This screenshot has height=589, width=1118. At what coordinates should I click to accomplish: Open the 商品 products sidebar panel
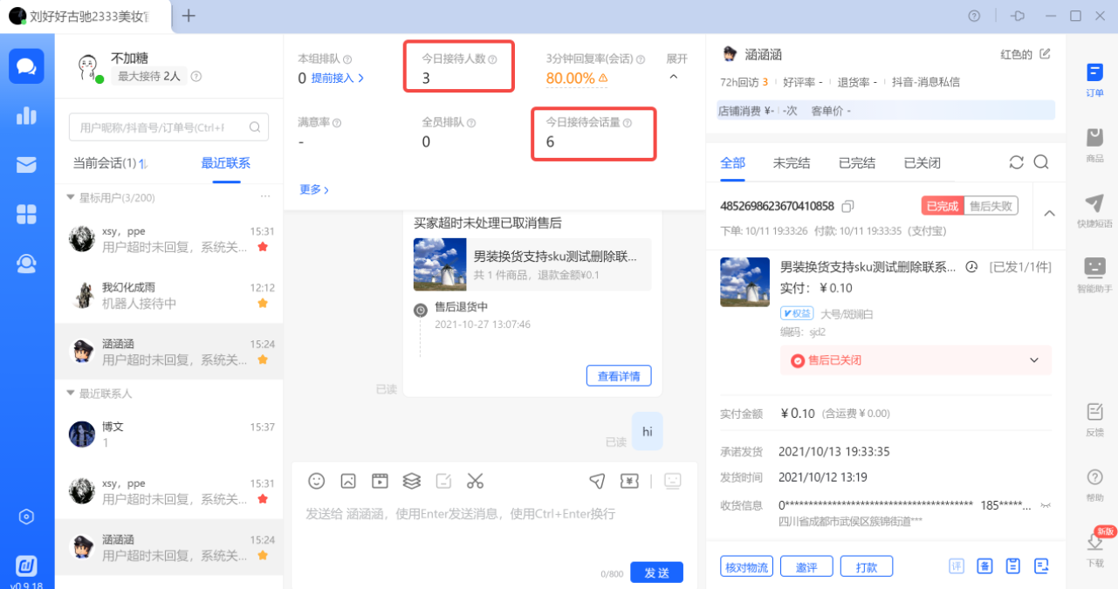1094,144
